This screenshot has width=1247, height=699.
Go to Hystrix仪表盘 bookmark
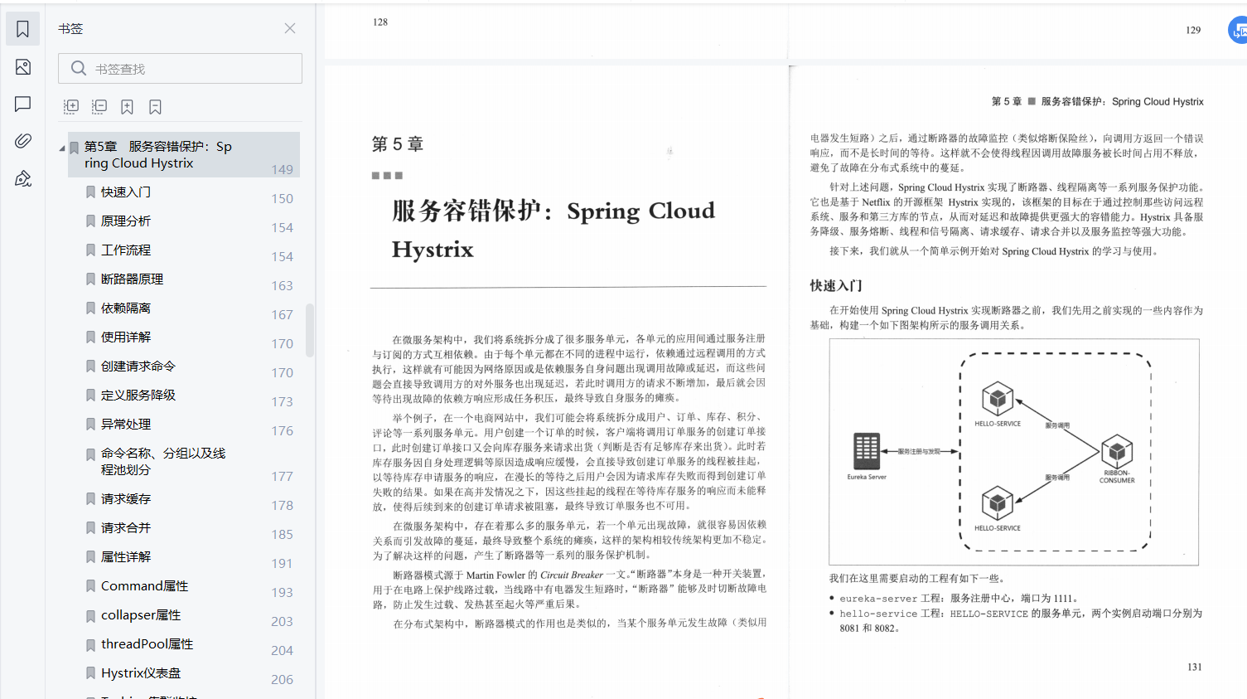141,673
